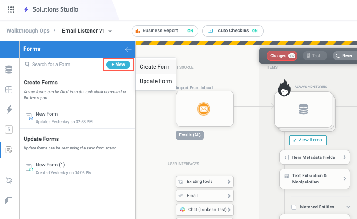Image resolution: width=357 pixels, height=219 pixels.
Task: Click the boxed S sidebar icon
Action: coord(9,129)
